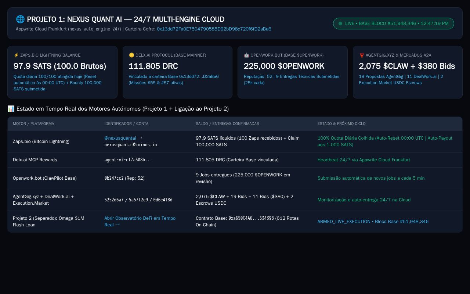Click the Monitorização e auto-entrega 24/7 status

tap(364, 200)
